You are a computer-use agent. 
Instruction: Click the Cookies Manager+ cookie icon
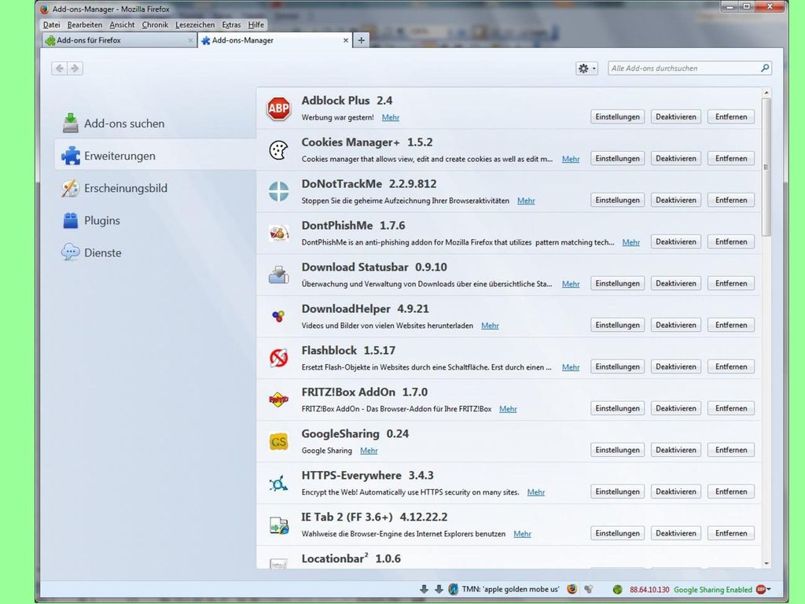[x=278, y=150]
